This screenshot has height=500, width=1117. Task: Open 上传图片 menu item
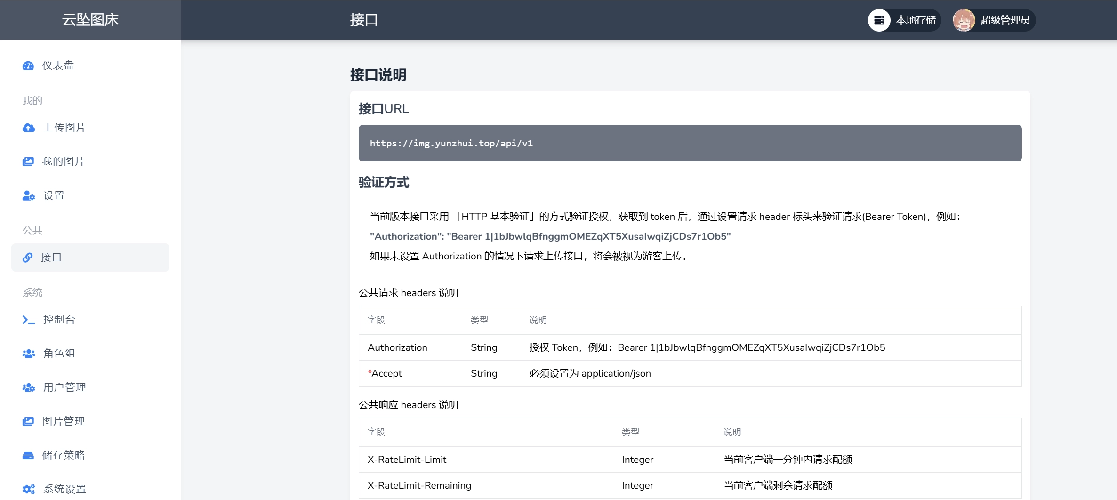(64, 128)
